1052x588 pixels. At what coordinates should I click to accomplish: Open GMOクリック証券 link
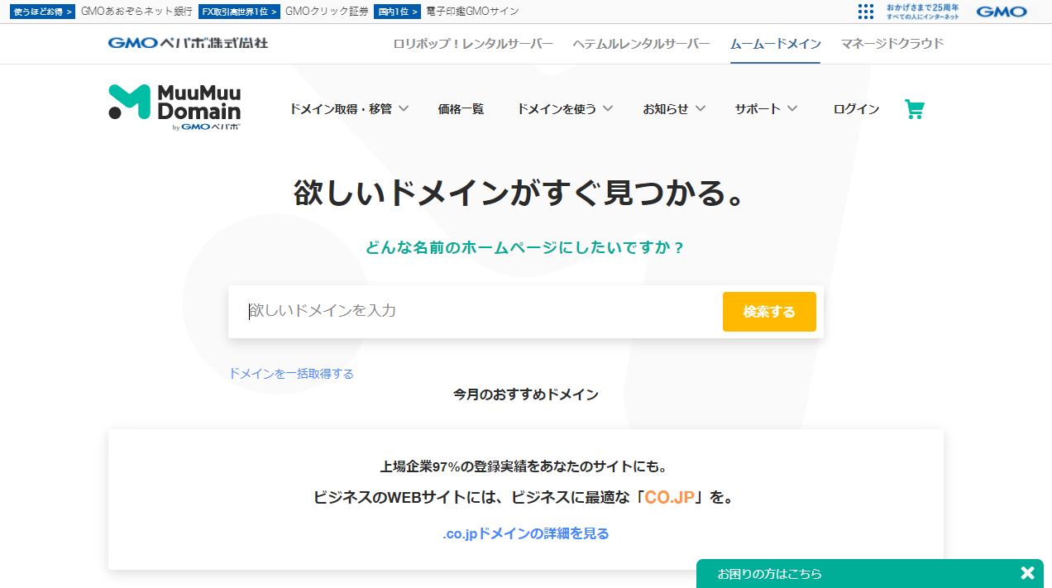click(327, 12)
